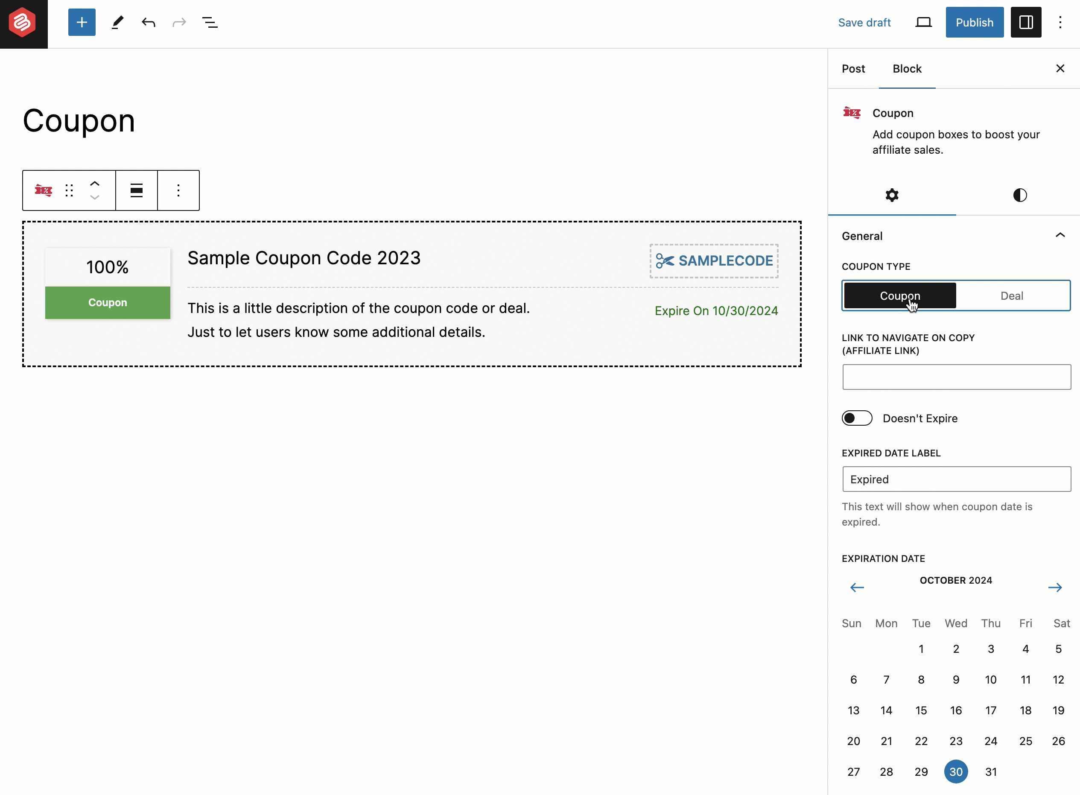Select the Coupon coupon type
Image resolution: width=1080 pixels, height=795 pixels.
click(x=899, y=295)
